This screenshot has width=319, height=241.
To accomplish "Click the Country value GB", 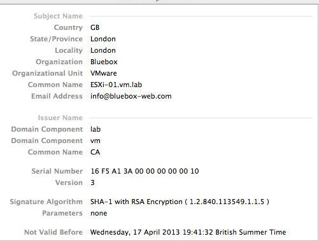I will (95, 27).
